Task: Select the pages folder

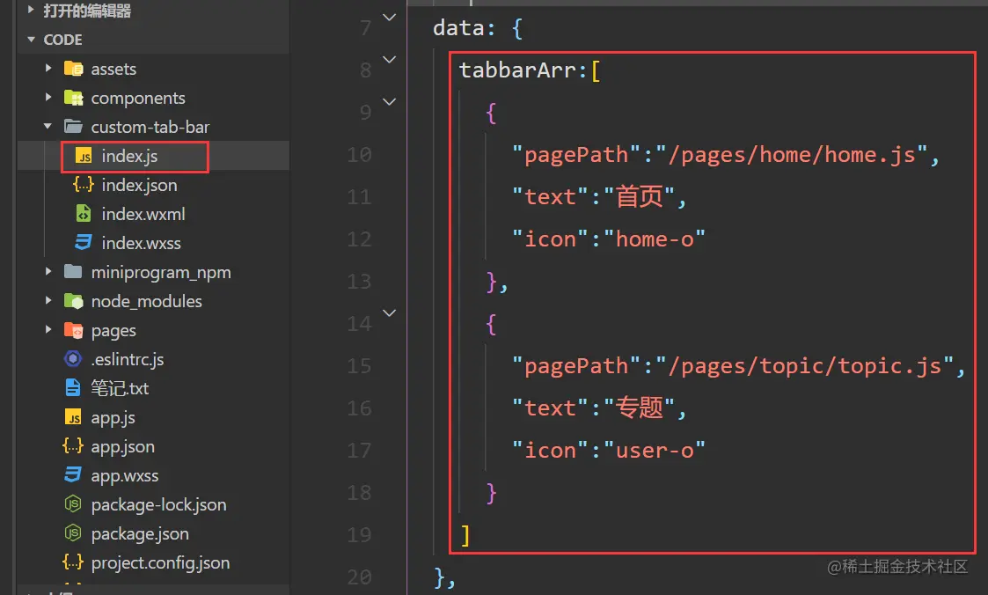Action: [x=113, y=331]
